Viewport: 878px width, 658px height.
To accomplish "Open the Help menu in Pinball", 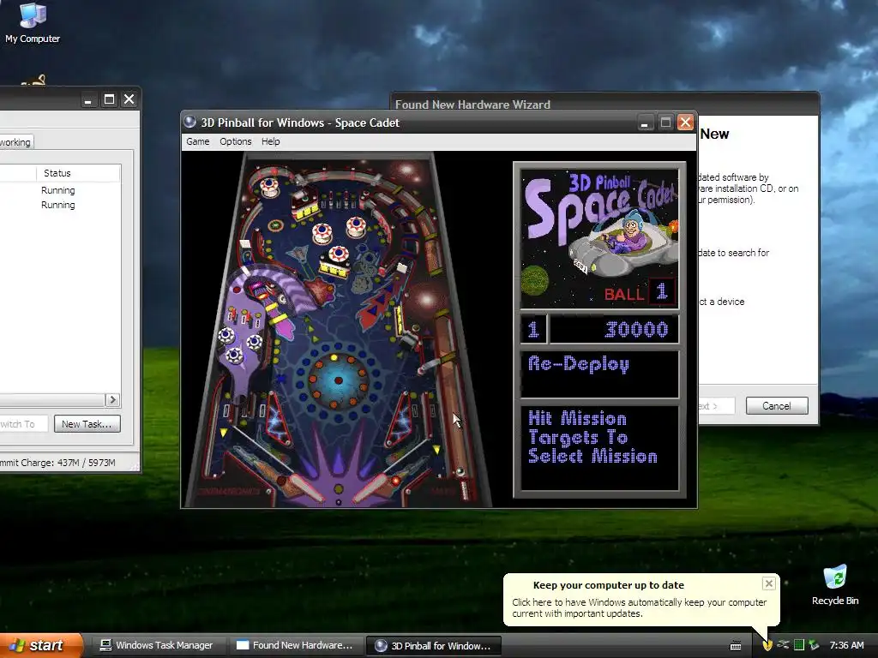I will 270,141.
